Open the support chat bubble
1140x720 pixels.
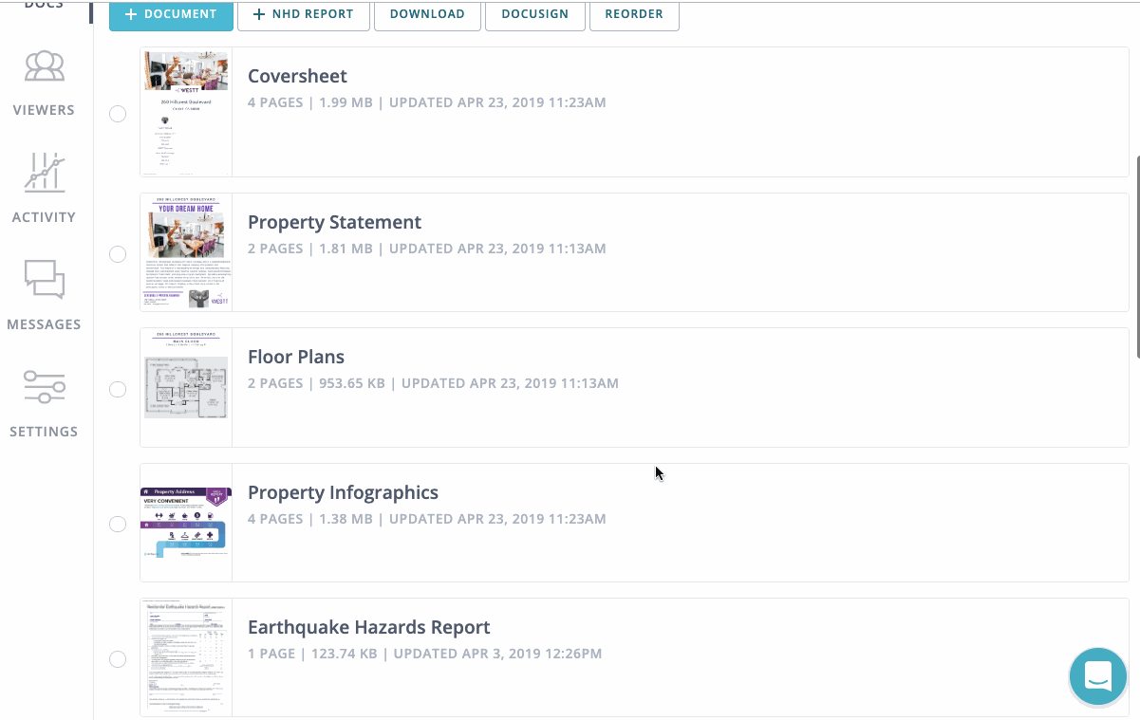[1097, 676]
